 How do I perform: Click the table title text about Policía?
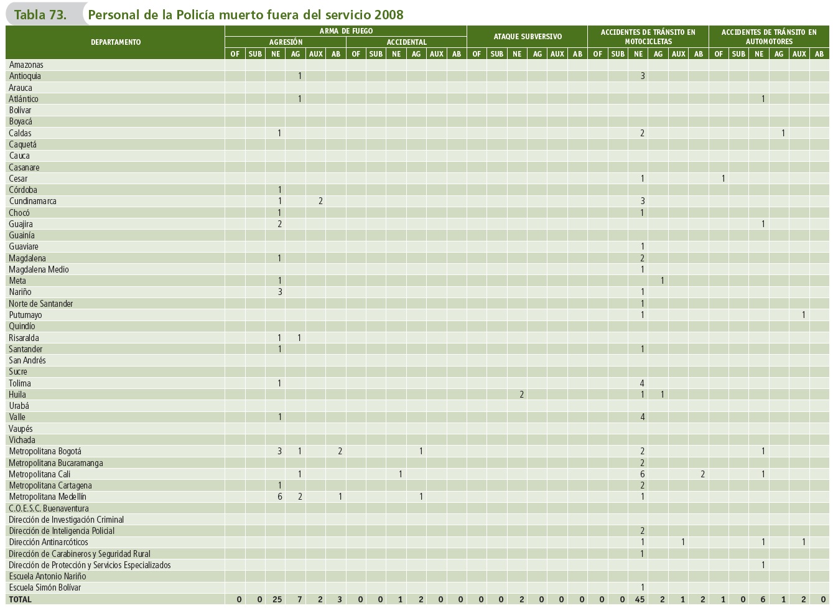(x=246, y=15)
